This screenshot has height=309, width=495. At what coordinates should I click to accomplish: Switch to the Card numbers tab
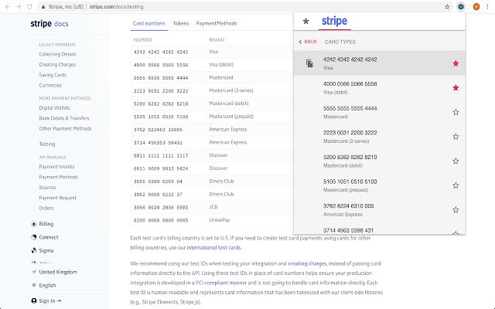[149, 23]
